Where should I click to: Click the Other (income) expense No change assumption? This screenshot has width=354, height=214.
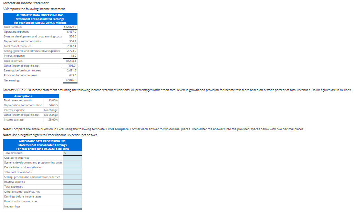(51, 115)
